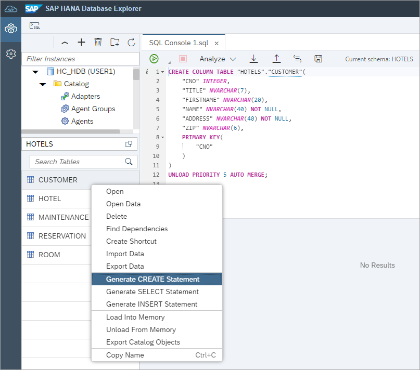Stop execution with red square button
The height and width of the screenshot is (370, 420).
click(x=183, y=59)
